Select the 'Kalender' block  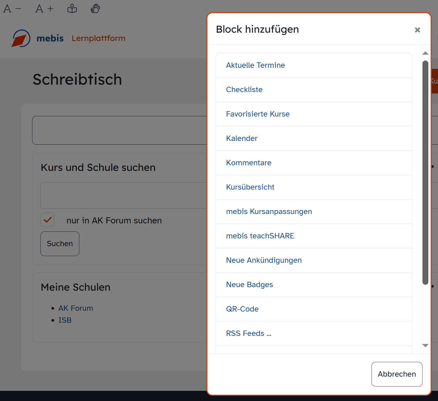pos(242,138)
